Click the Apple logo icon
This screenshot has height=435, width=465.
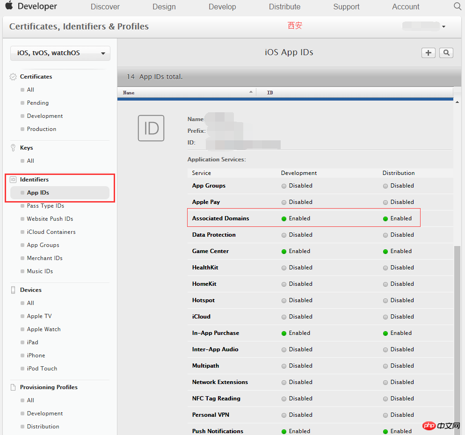pyautogui.click(x=9, y=5)
